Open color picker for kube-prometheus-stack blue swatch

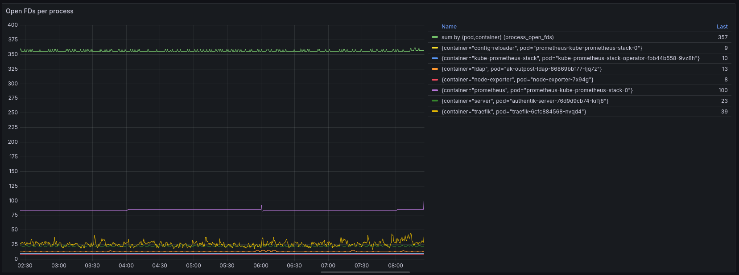tap(435, 58)
